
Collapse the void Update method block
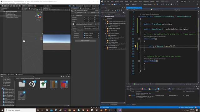coord(139,61)
